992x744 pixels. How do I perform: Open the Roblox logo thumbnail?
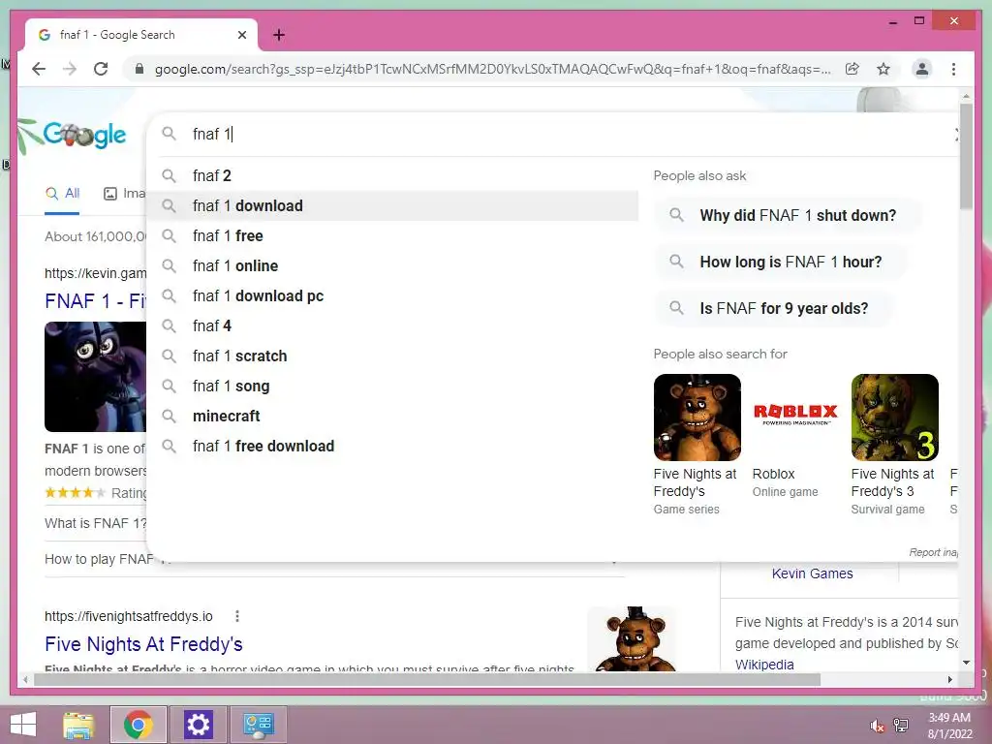click(796, 417)
